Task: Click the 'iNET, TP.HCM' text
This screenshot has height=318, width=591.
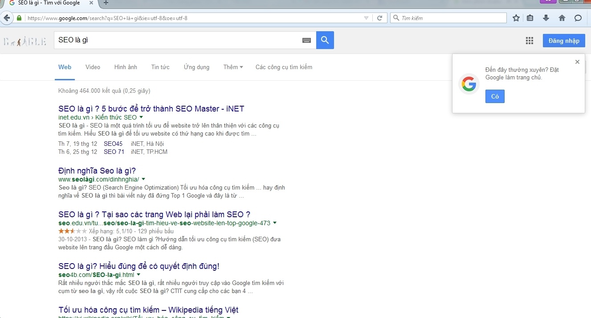Action: (149, 152)
